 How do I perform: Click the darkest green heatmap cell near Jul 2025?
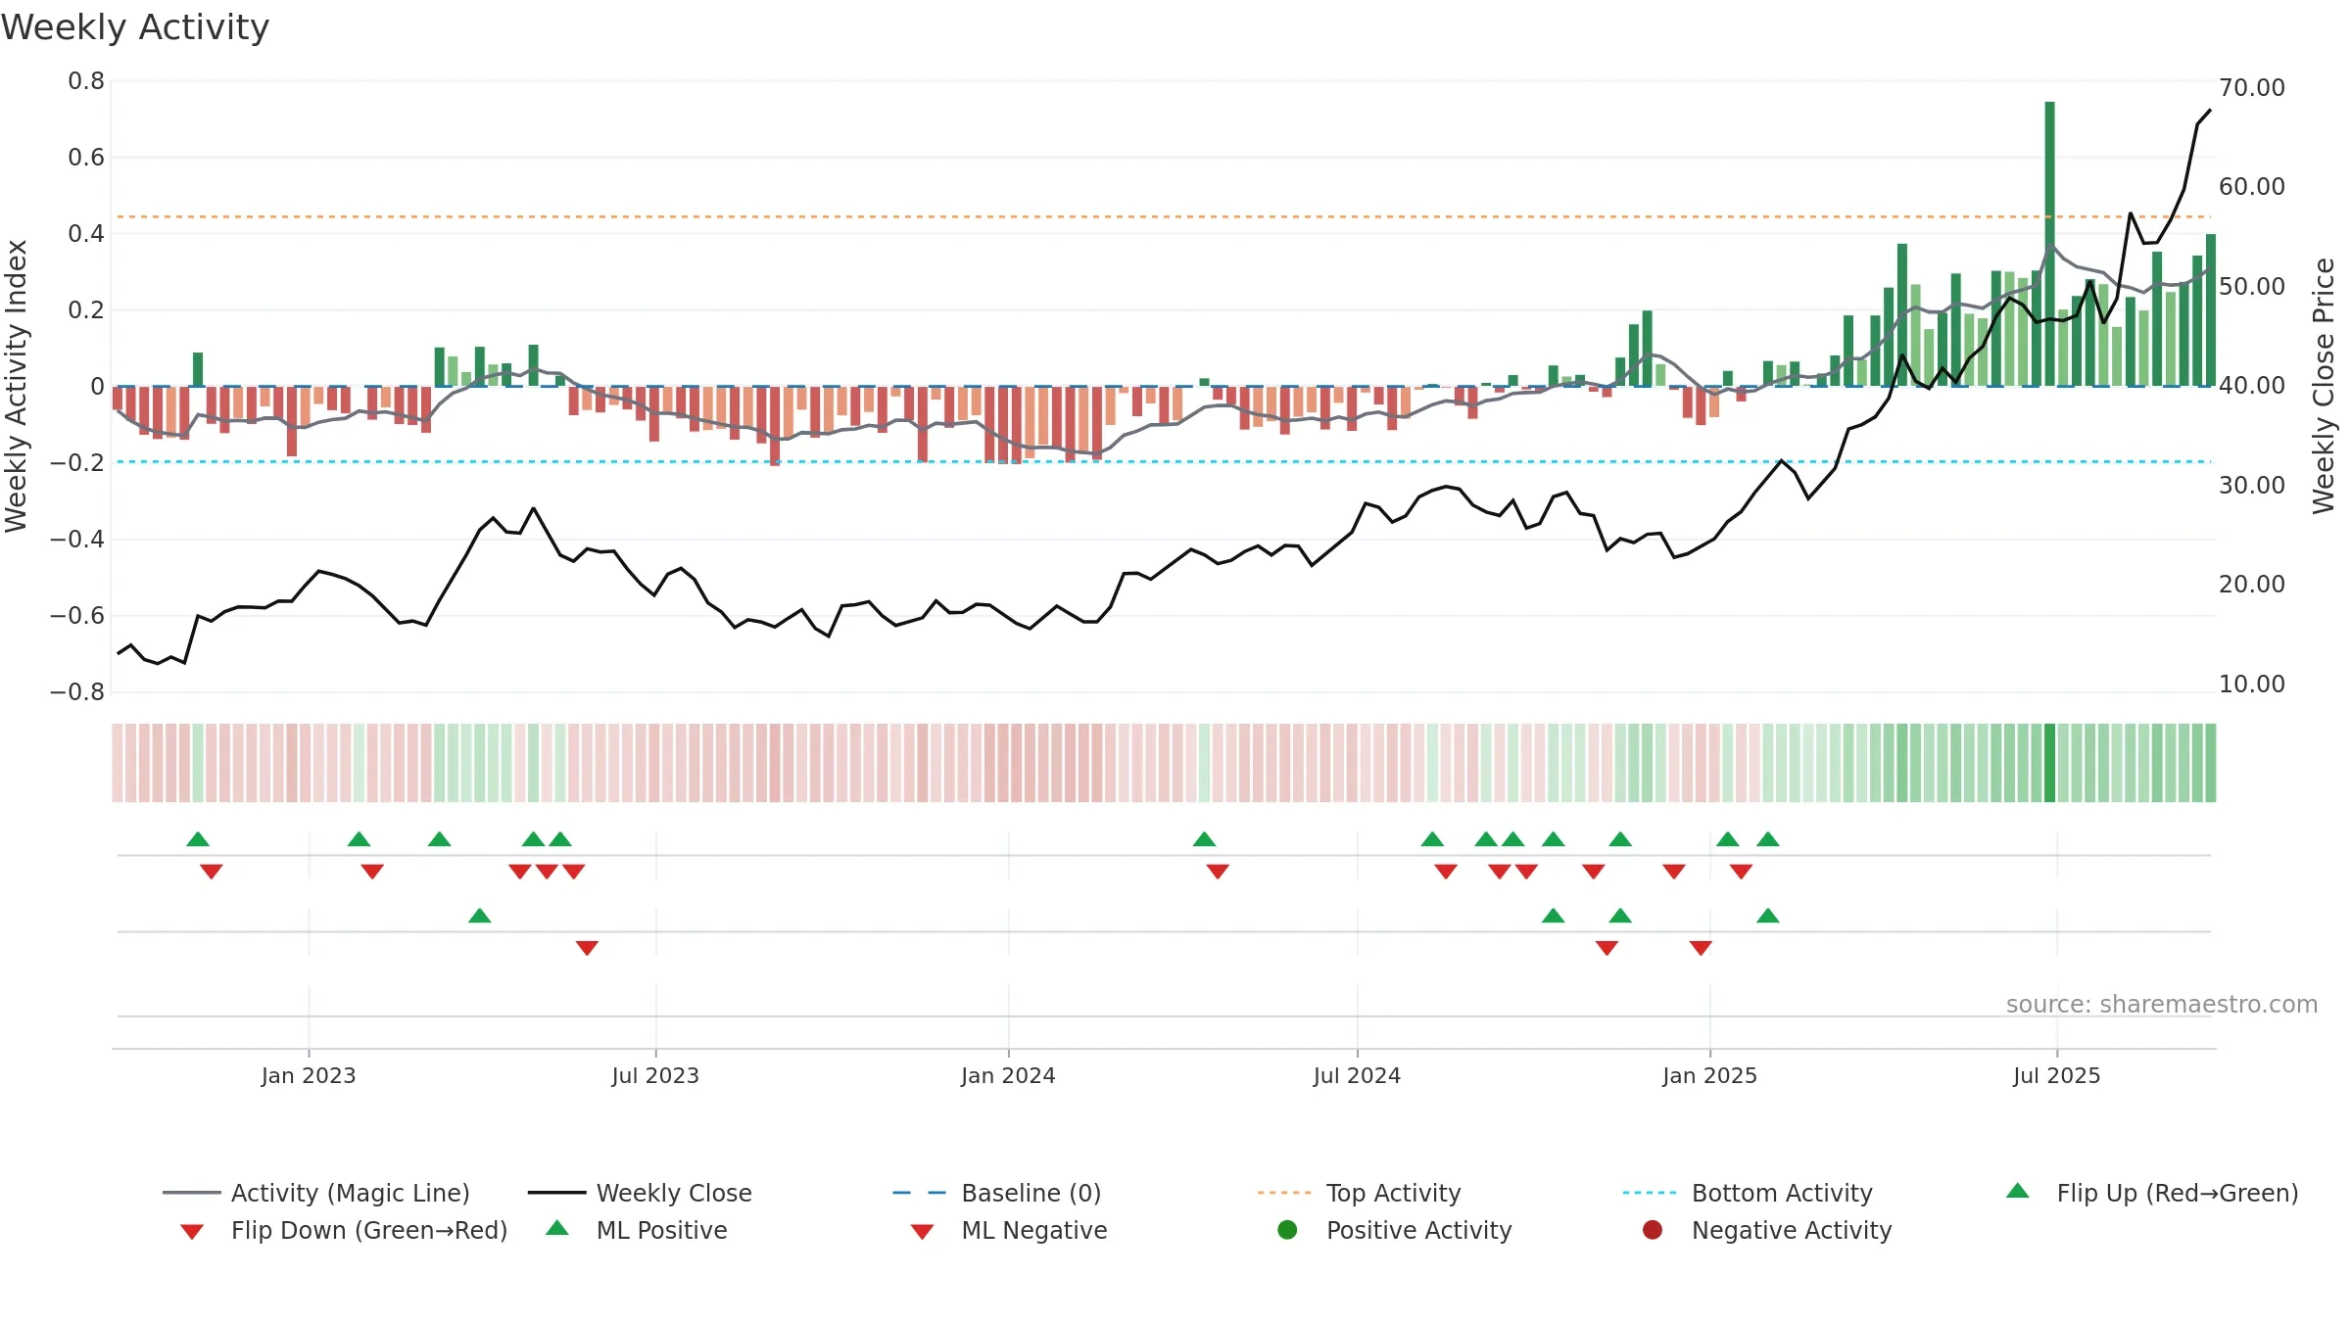2049,763
